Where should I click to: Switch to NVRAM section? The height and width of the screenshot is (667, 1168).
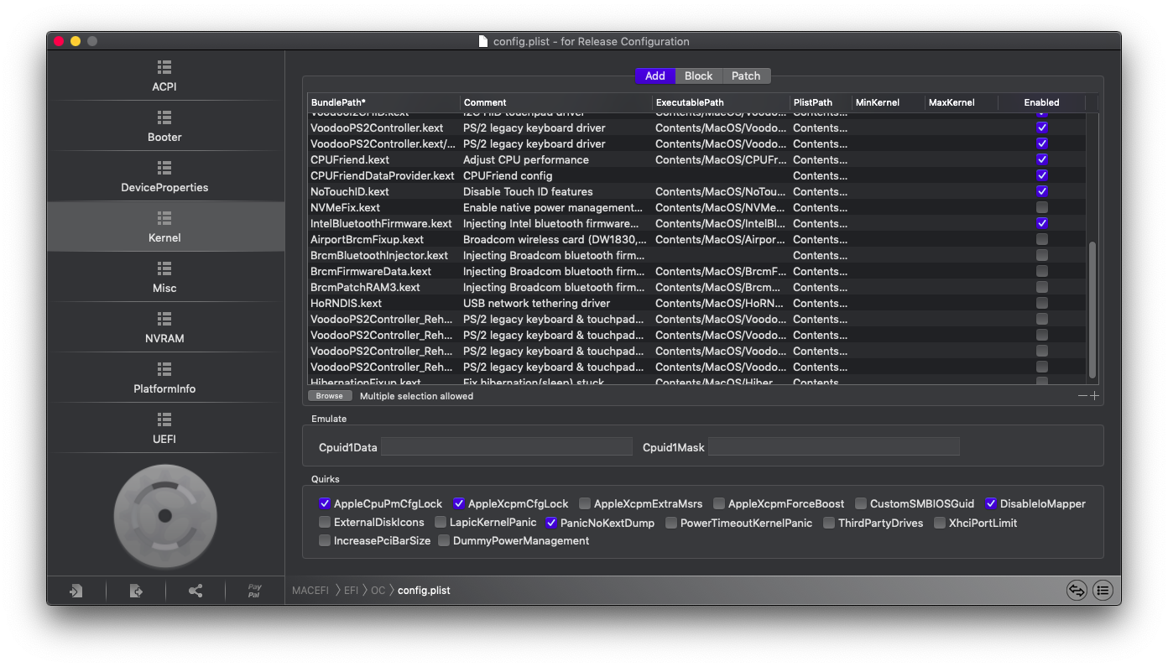(164, 327)
